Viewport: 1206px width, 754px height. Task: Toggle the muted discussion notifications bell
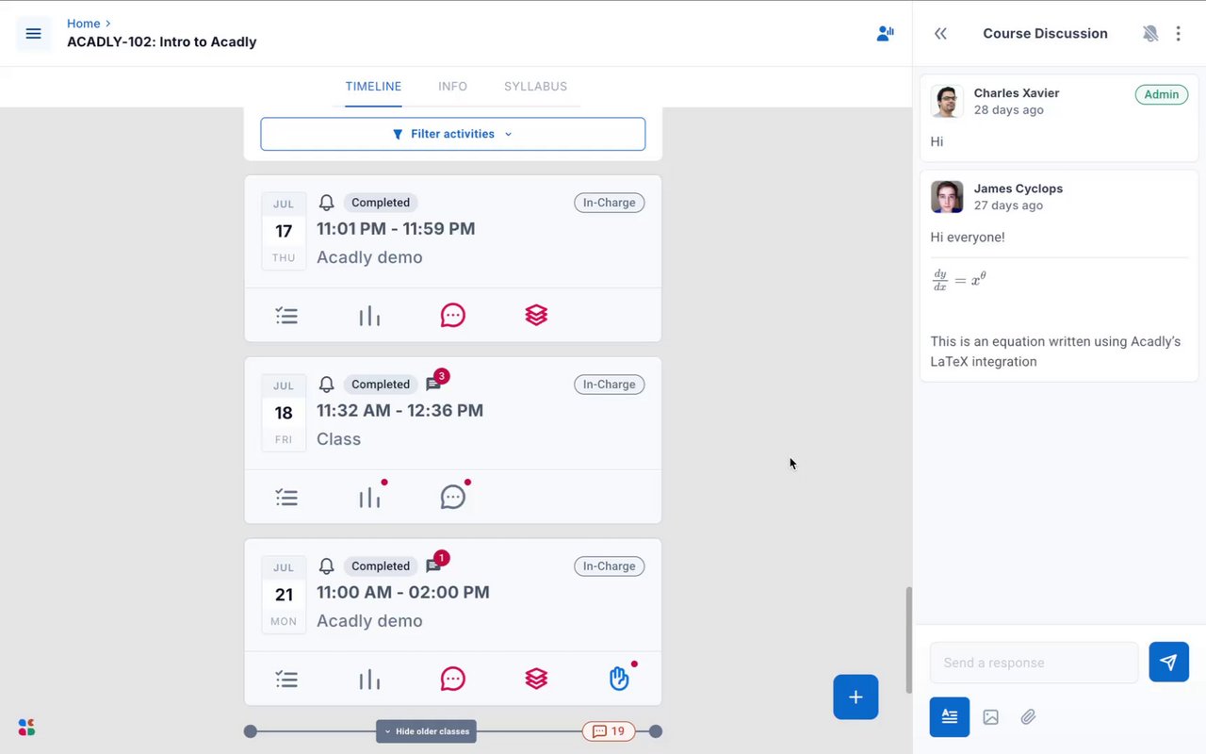(x=1150, y=34)
